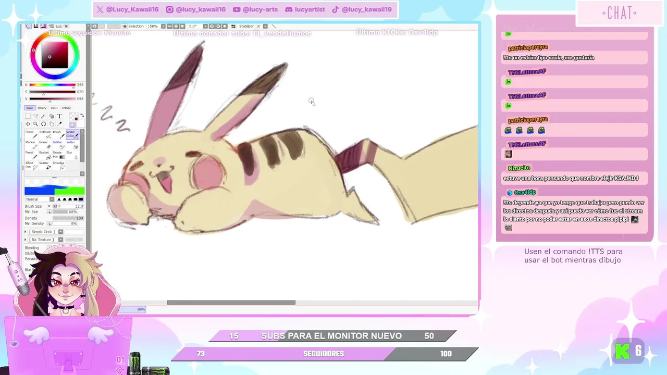Open the Brush Size scale dropdown

click(x=49, y=206)
